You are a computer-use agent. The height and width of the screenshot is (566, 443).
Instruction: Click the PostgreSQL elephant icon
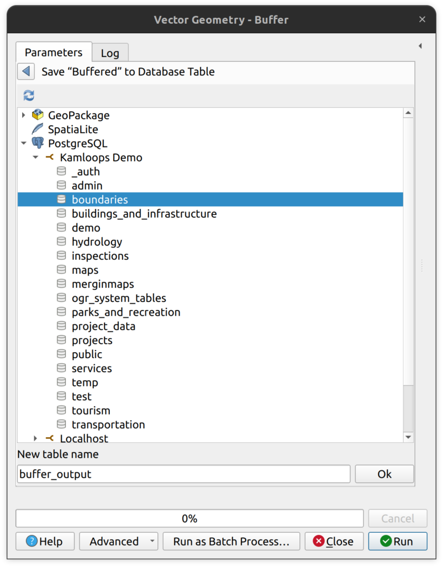38,143
